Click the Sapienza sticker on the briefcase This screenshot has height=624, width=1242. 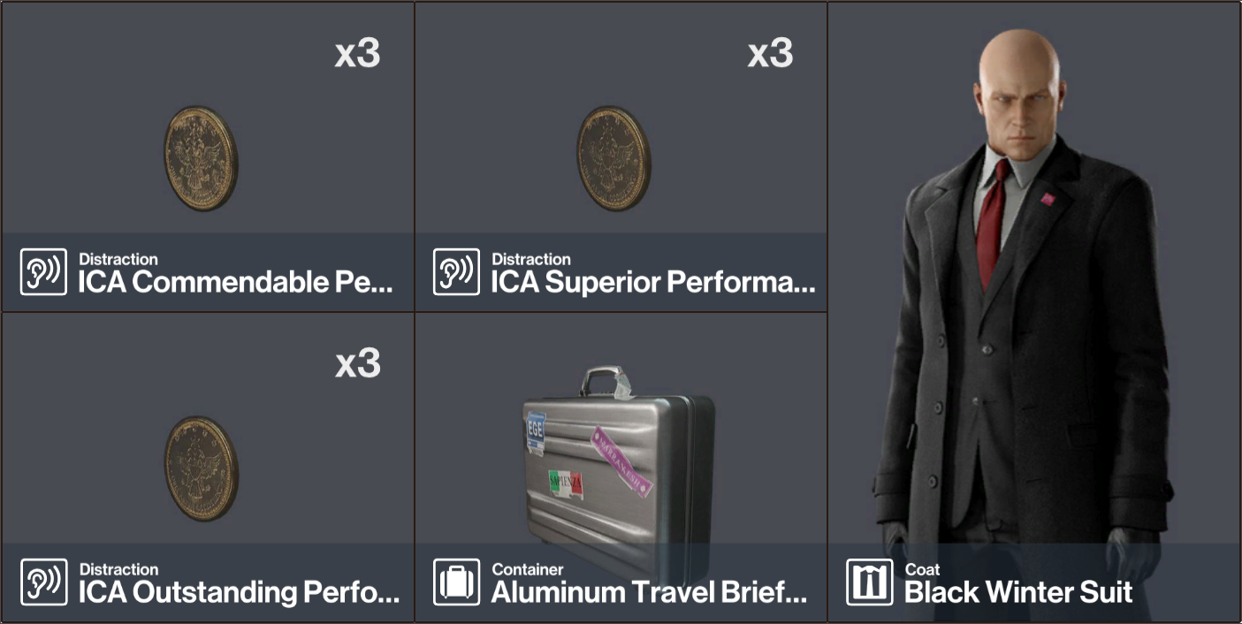click(x=566, y=483)
